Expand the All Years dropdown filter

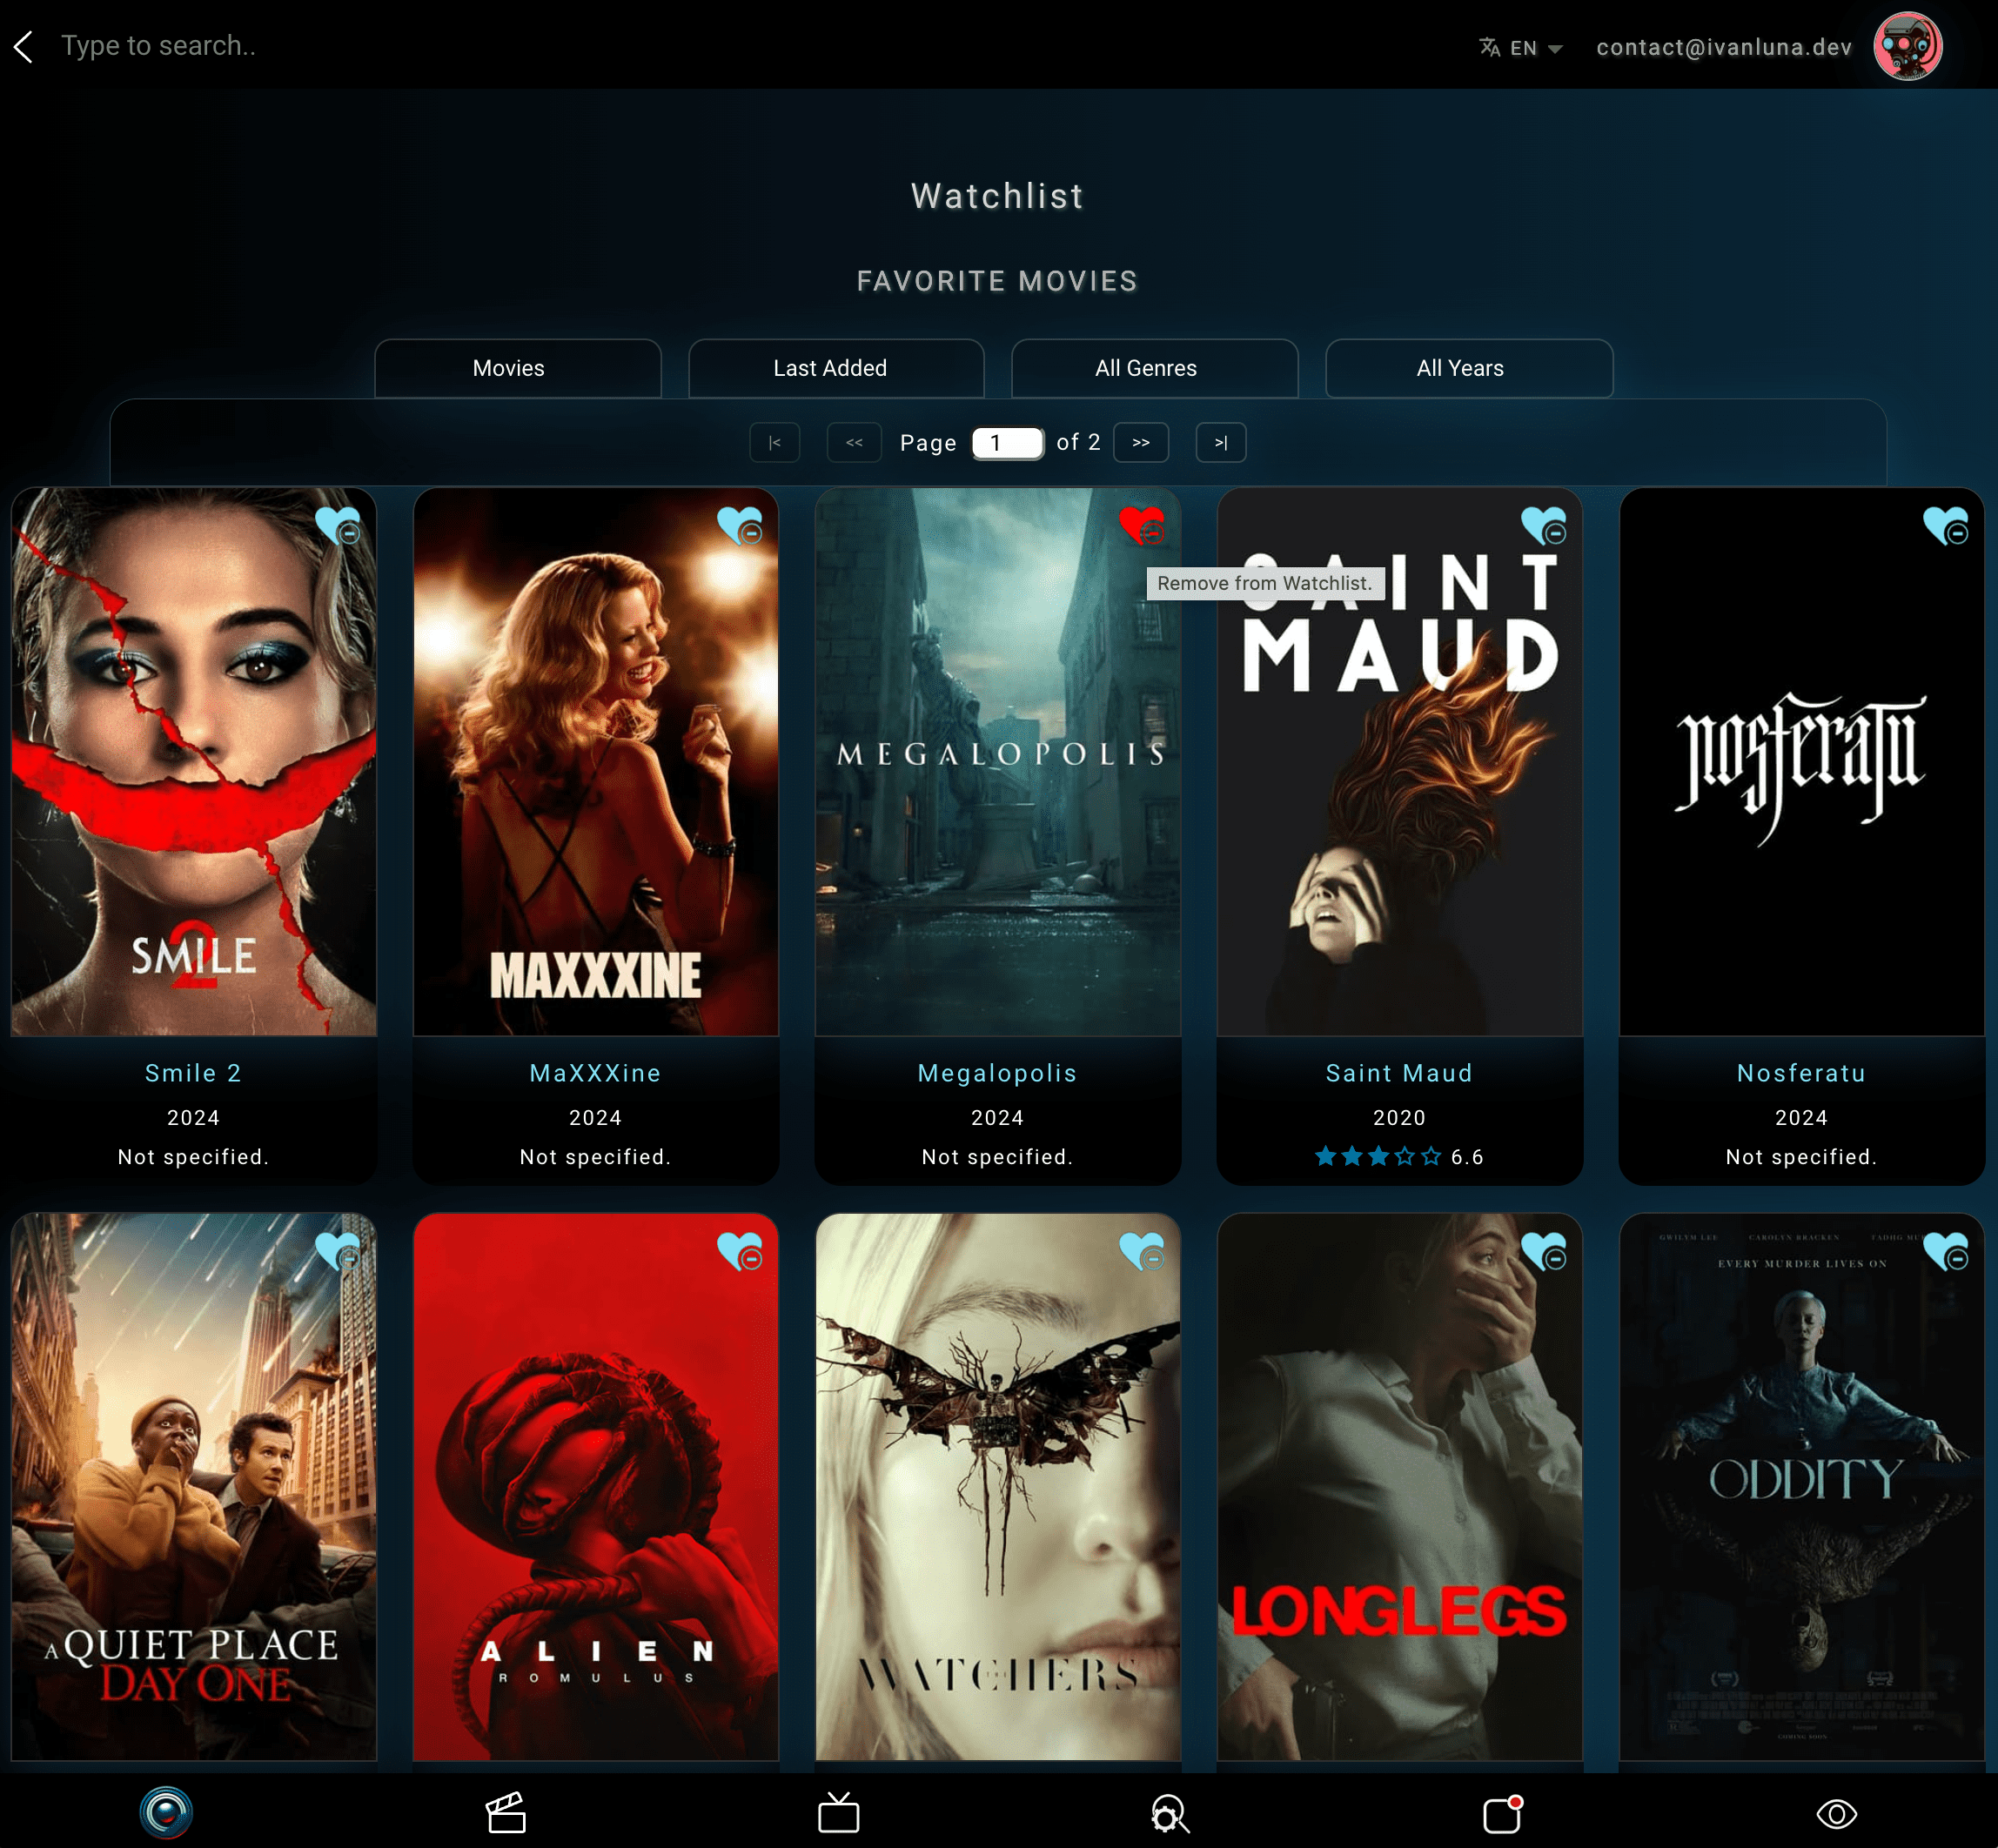(1460, 367)
